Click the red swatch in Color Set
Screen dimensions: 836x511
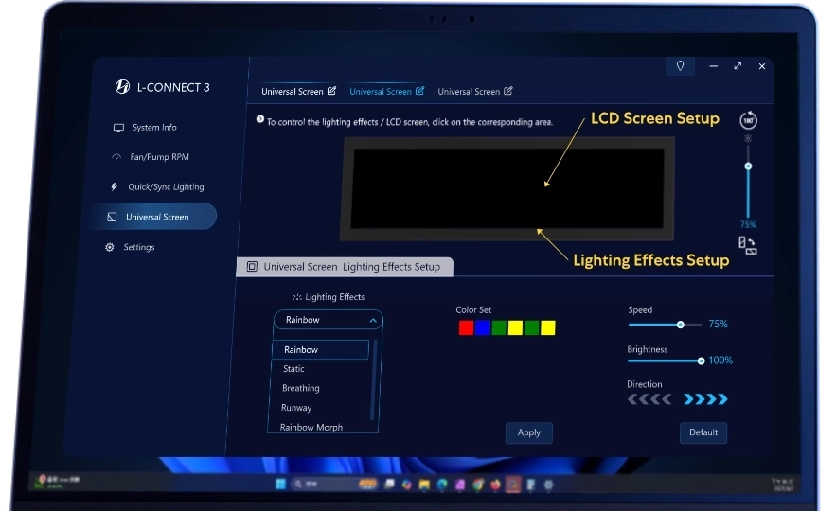(466, 327)
